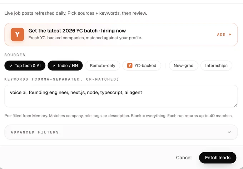Click the small Y icon in YC-backed chip
The image size is (243, 169).
point(130,66)
